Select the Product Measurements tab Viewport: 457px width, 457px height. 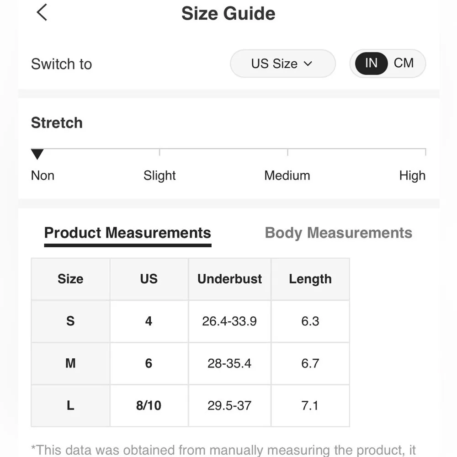[128, 233]
